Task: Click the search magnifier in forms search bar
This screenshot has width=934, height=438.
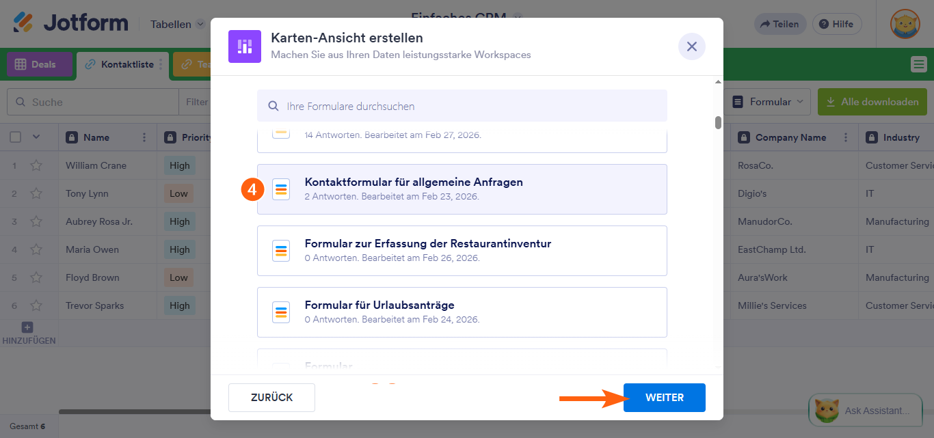Action: click(273, 106)
